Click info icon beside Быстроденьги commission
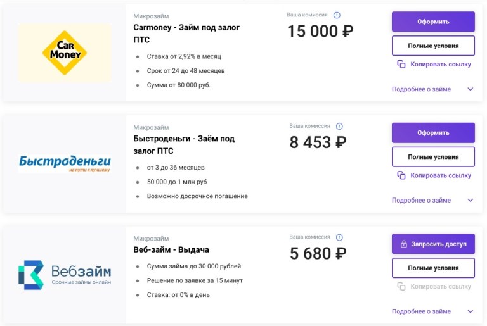The width and height of the screenshot is (487, 326). (x=339, y=126)
